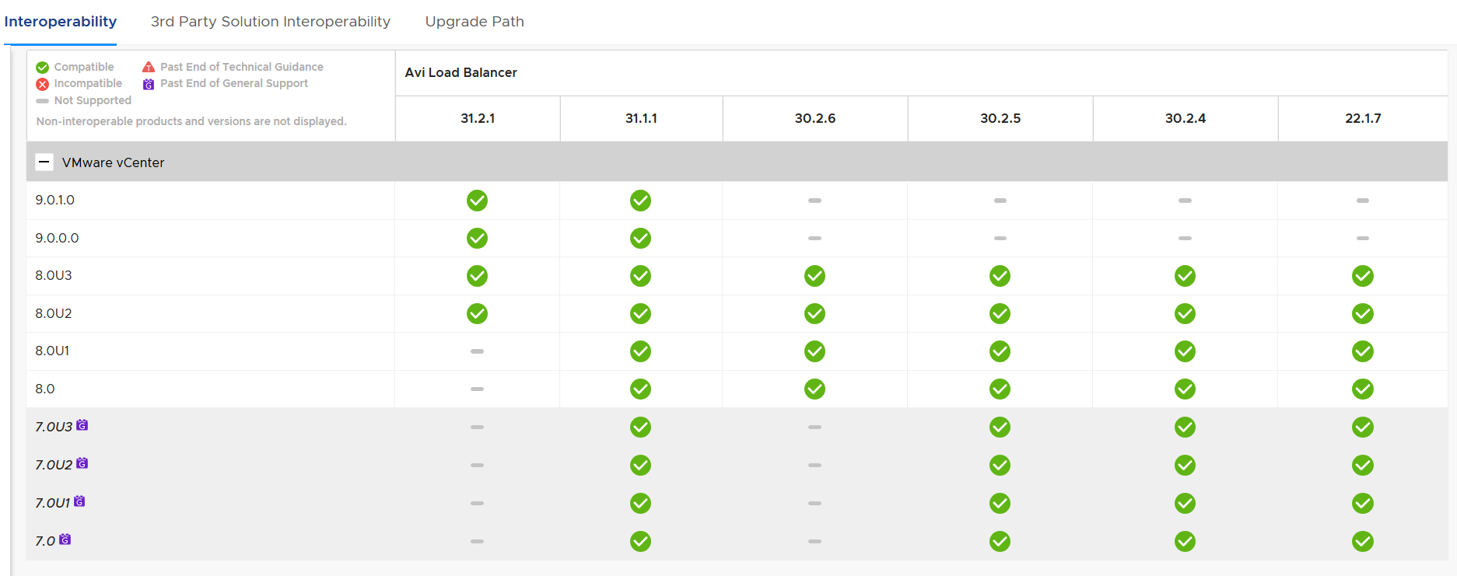The image size is (1457, 576).
Task: Click not-supported dash for 9.0.0.0 under 30.2.6
Action: tap(814, 238)
